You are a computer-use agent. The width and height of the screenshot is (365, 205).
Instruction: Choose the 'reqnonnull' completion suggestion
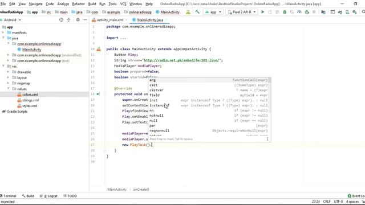click(209, 130)
